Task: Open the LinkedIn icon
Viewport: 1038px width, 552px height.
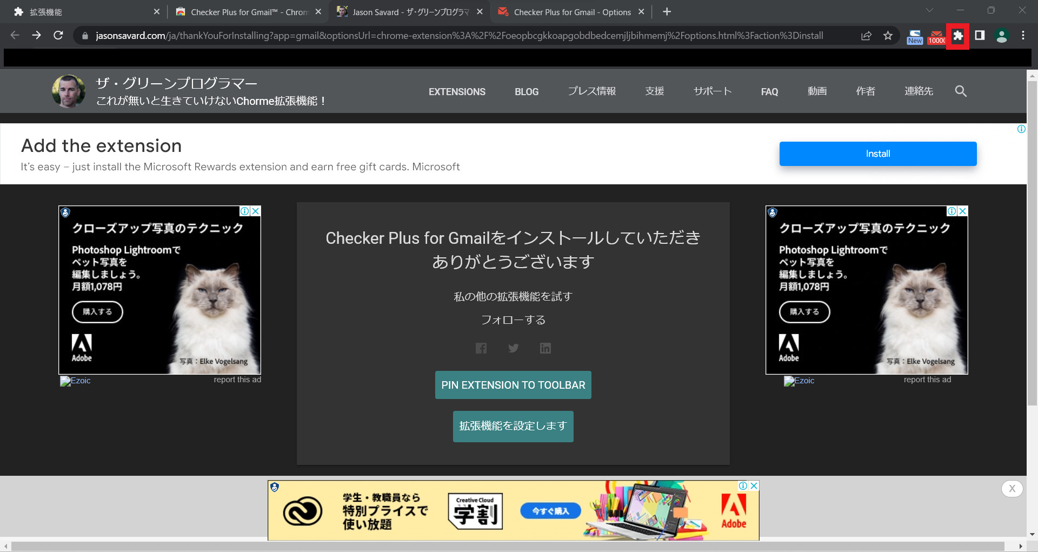Action: tap(545, 348)
